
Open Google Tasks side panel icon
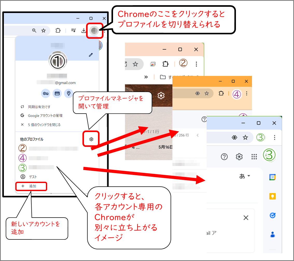(x=272, y=215)
